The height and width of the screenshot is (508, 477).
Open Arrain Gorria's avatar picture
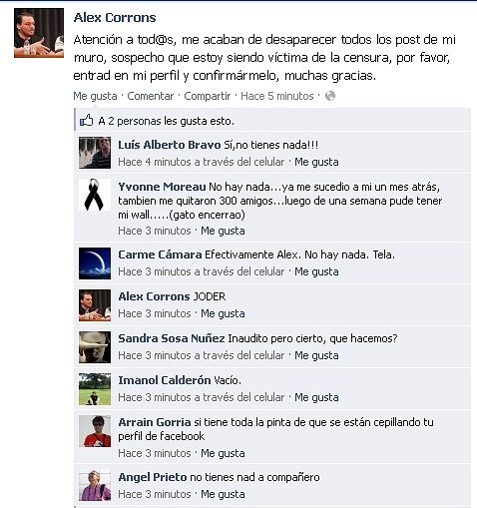coord(95,431)
